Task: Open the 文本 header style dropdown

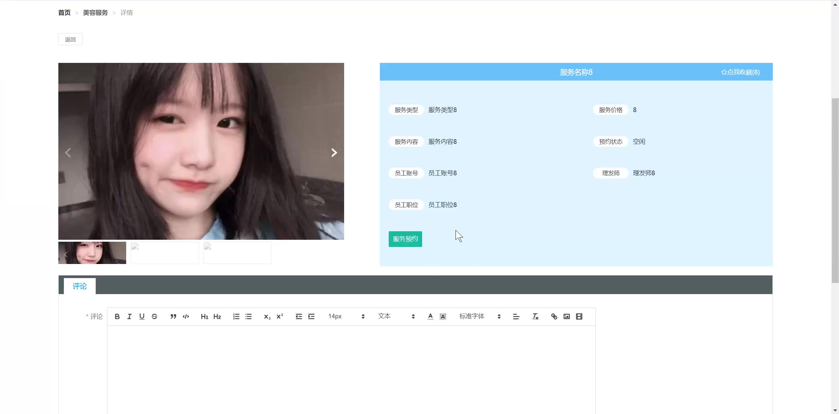Action: tap(396, 316)
